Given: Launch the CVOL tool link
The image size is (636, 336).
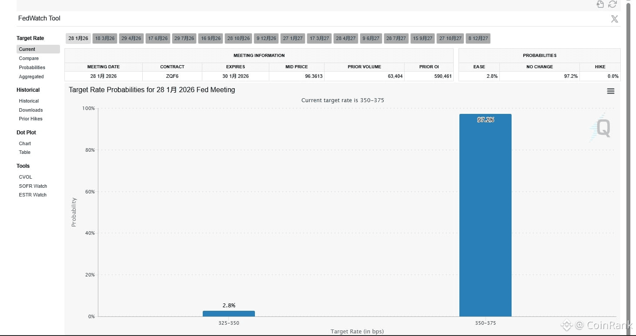Looking at the screenshot, I should point(26,177).
